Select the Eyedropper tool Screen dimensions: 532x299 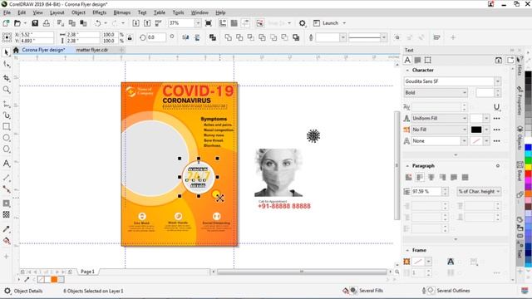[x=6, y=229]
